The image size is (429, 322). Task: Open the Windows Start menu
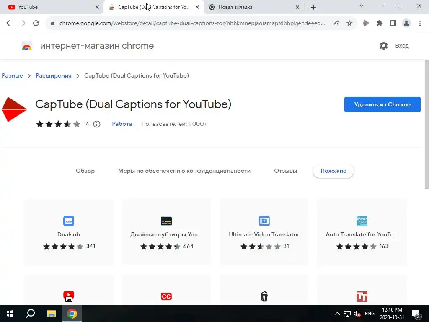click(10, 314)
